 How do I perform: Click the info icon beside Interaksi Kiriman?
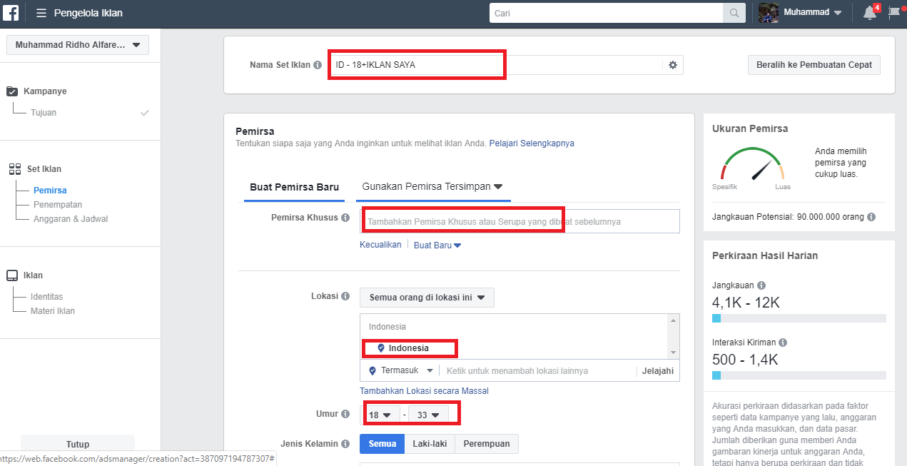pyautogui.click(x=783, y=343)
